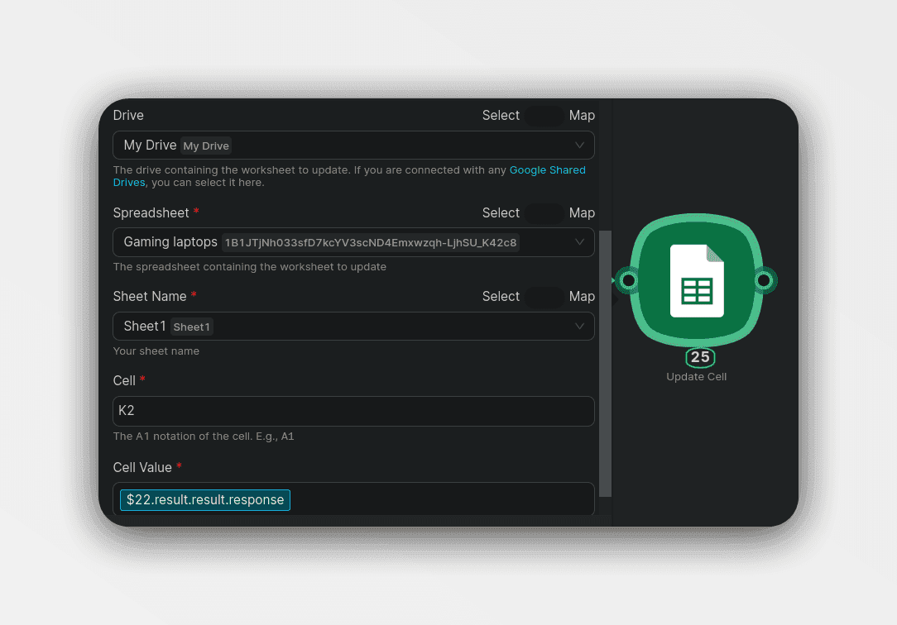Toggle Spreadsheet Select/Map switch
The image size is (897, 625).
tap(544, 213)
